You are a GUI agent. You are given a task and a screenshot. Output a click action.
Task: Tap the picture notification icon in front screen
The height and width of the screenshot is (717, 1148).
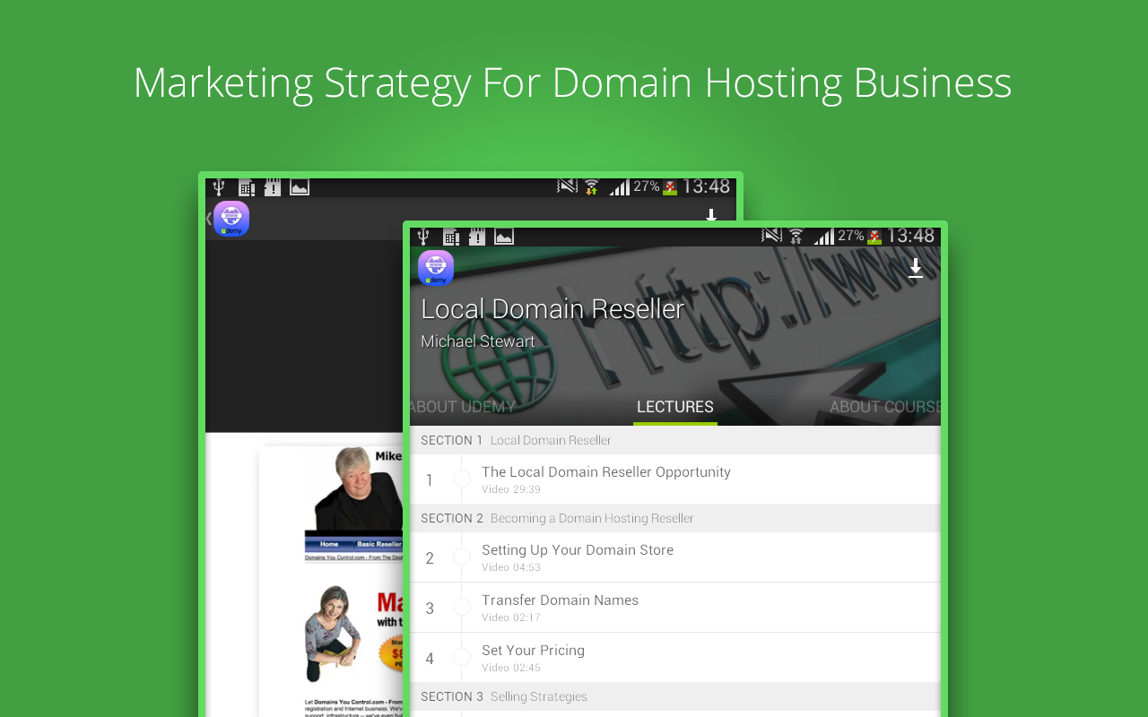point(504,237)
